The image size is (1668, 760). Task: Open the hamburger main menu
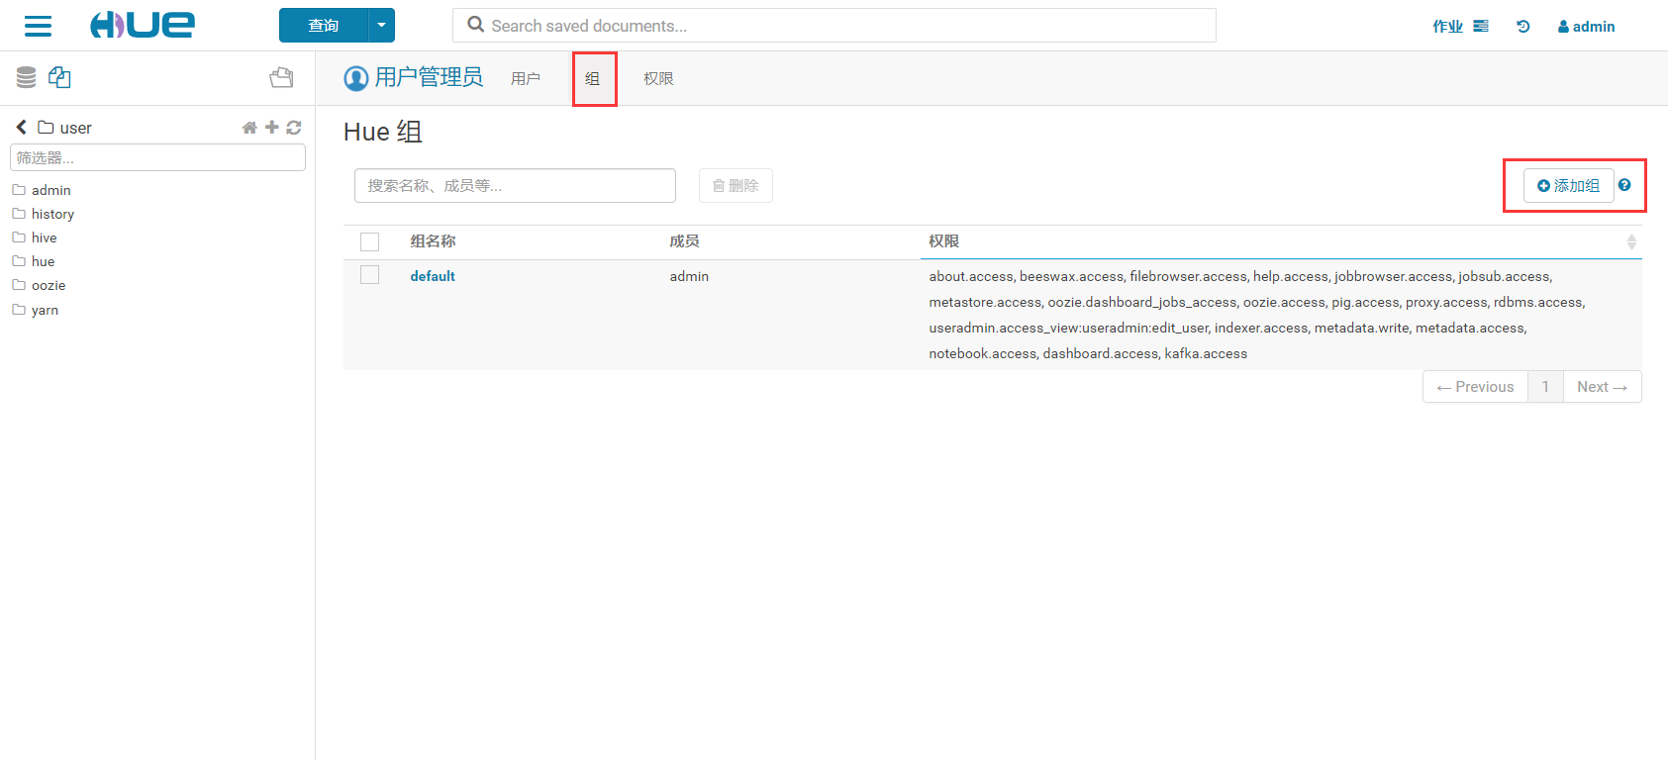(38, 26)
